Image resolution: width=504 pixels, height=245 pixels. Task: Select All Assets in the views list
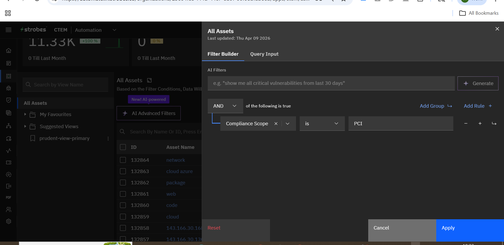point(66,103)
